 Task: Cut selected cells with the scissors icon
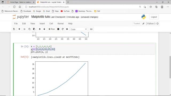(25, 29)
